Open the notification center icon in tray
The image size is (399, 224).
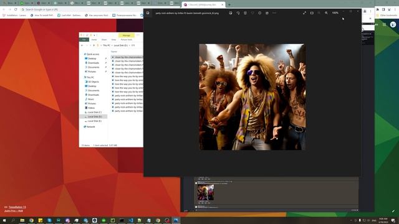[x=393, y=220]
